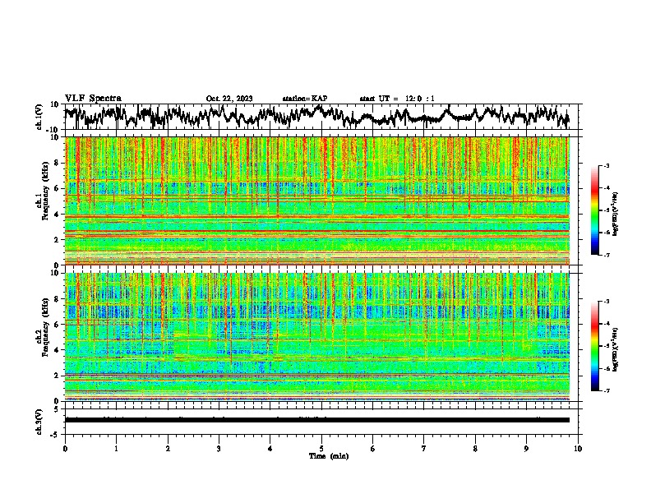Click the ch.1 color bar log PSD label

click(615, 214)
